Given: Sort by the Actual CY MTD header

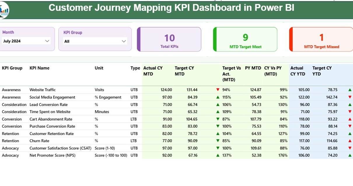Looking at the screenshot, I should pyautogui.click(x=153, y=71).
